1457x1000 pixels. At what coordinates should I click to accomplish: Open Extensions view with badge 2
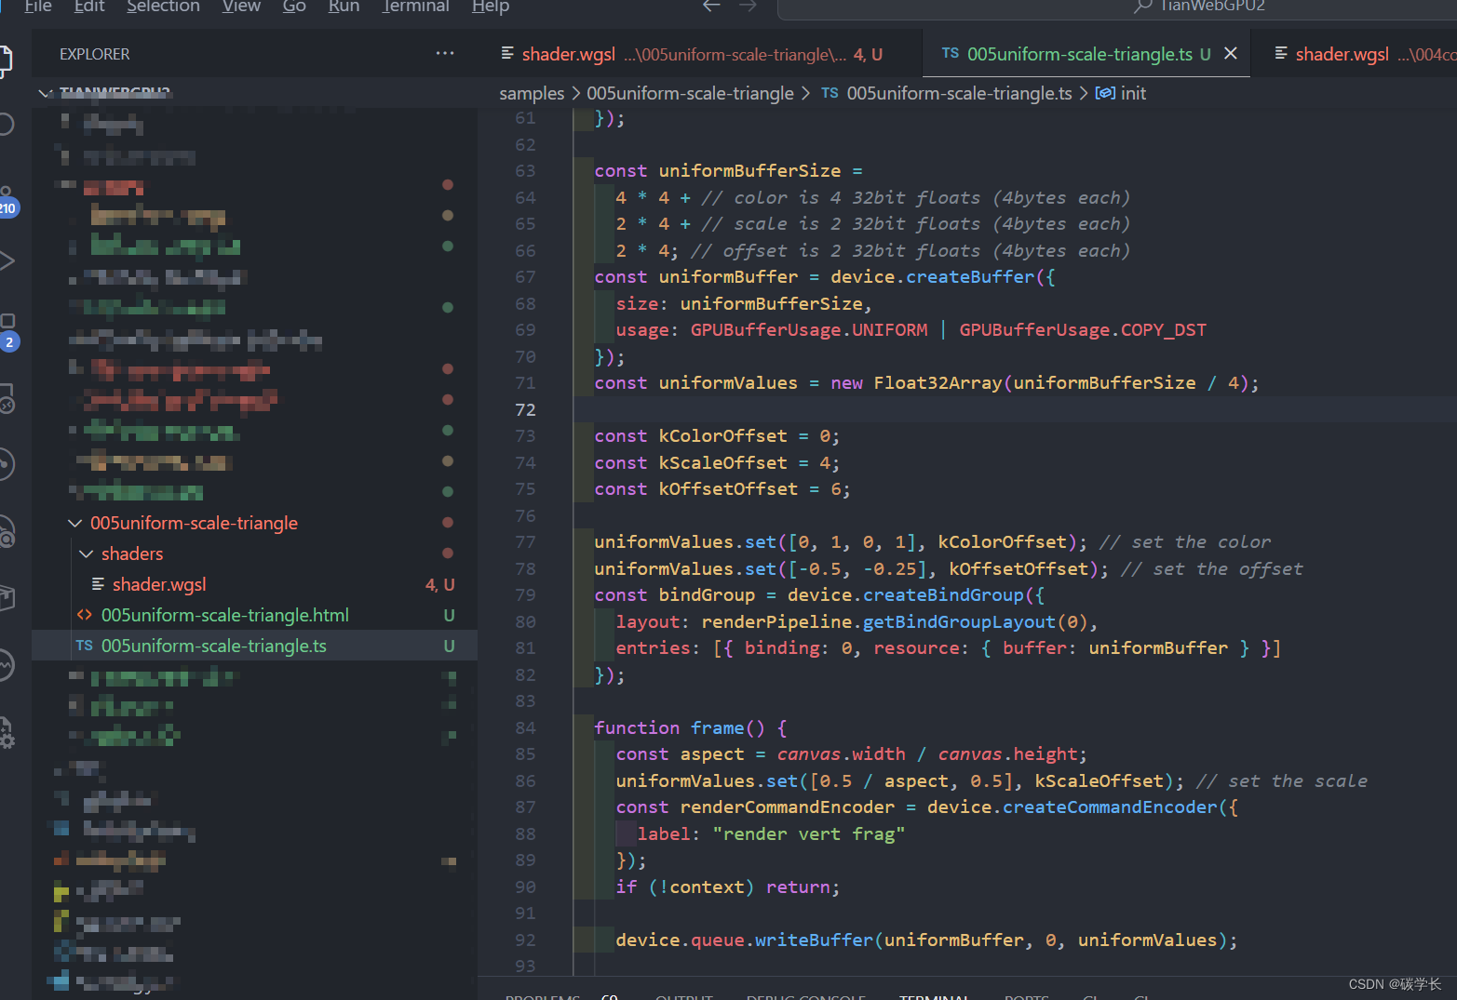[7, 332]
